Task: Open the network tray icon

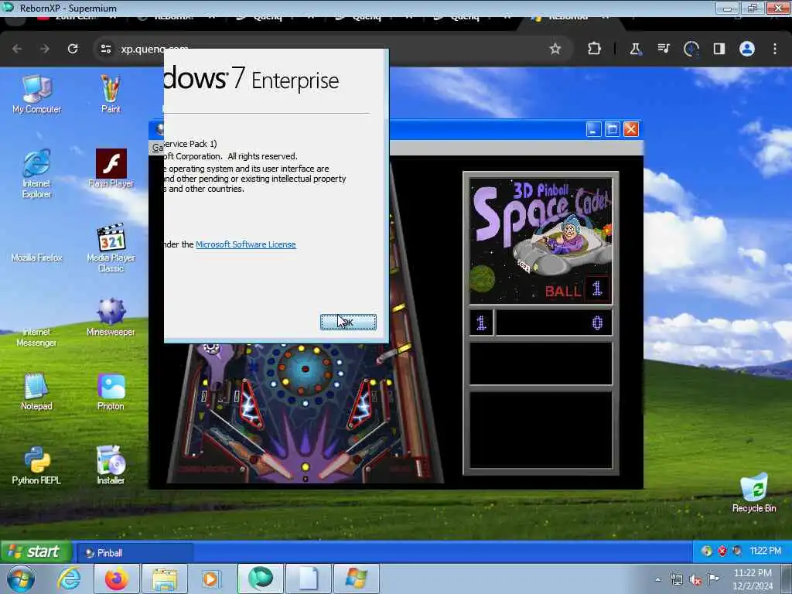Action: click(x=677, y=580)
